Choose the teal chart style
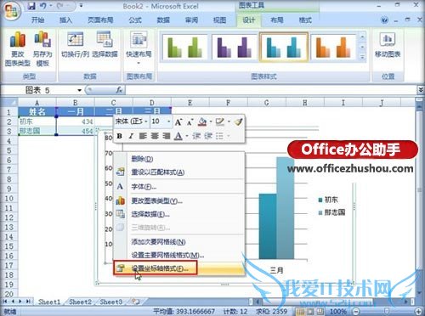Viewport: 425px width, 316px height. [x=284, y=47]
